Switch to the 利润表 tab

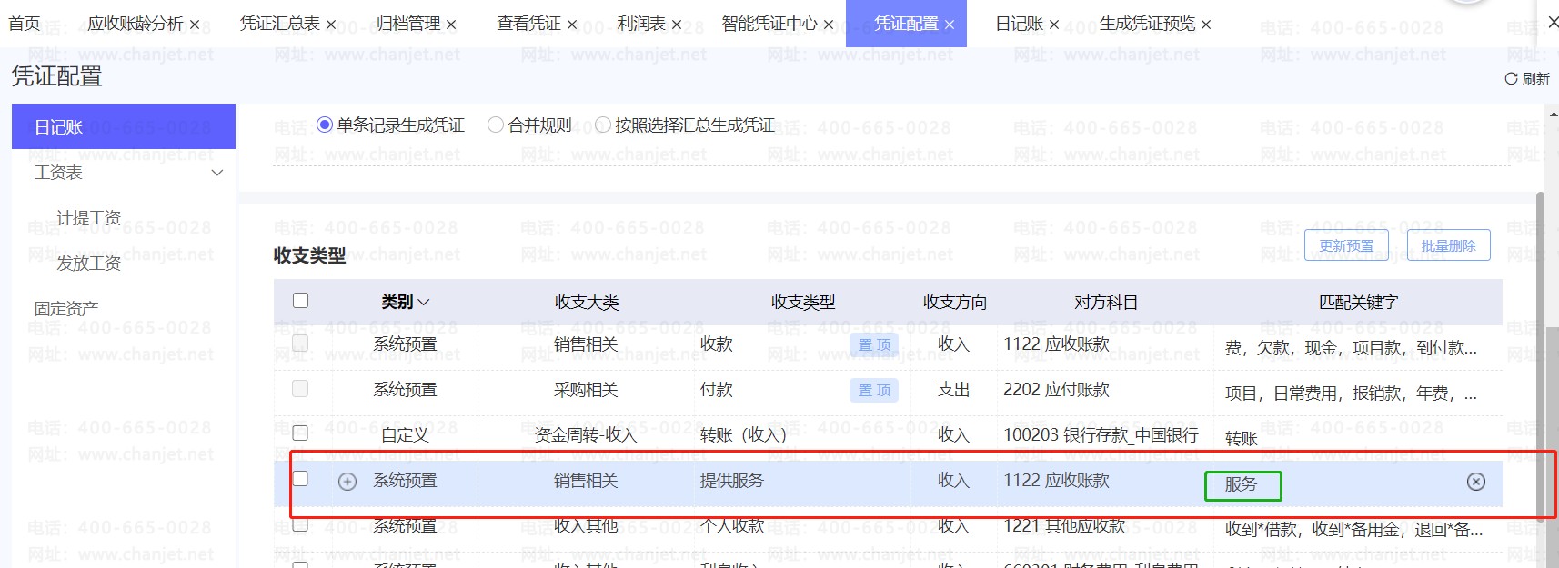click(x=641, y=24)
